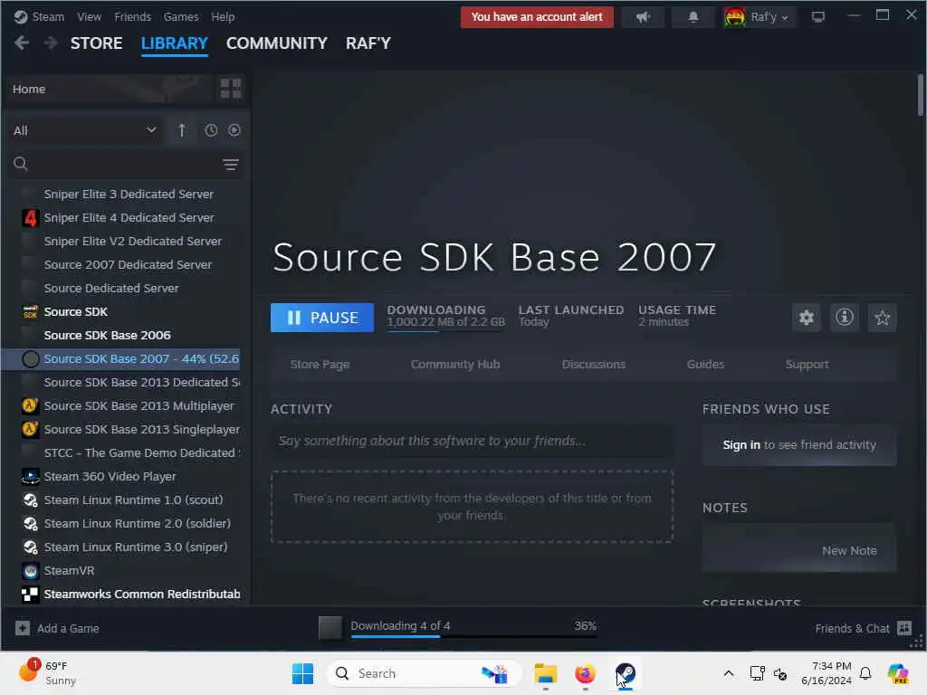The width and height of the screenshot is (927, 695).
Task: Open the RAF'Y profile tab
Action: pos(368,43)
